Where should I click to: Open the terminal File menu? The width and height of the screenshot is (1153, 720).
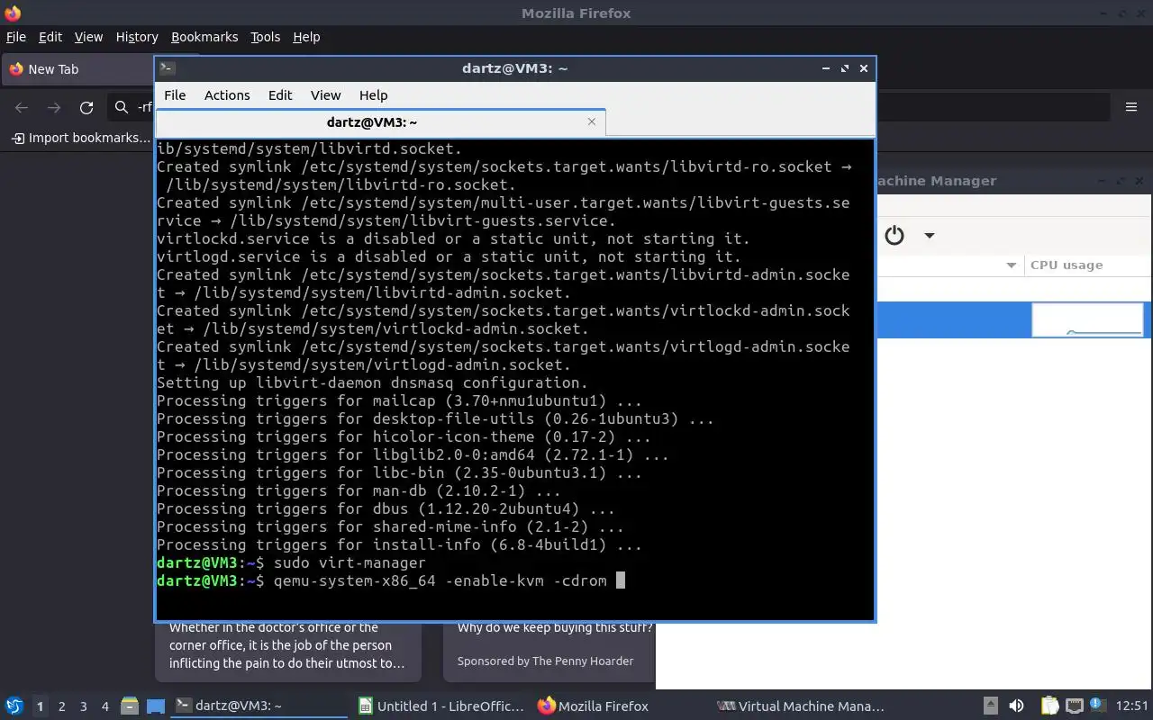click(175, 94)
